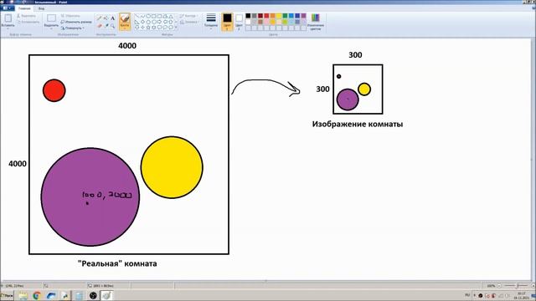The width and height of the screenshot is (536, 301).
Task: Pick the purple palette color
Action: 303,16
